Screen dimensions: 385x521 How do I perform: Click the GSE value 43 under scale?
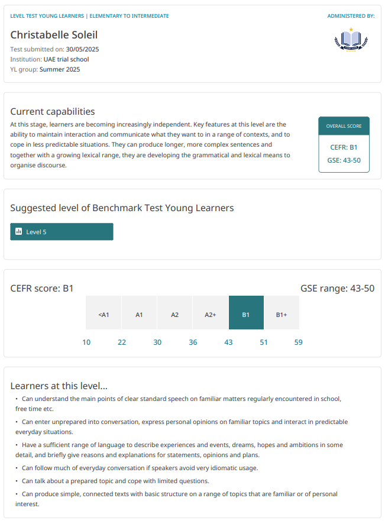click(x=228, y=342)
